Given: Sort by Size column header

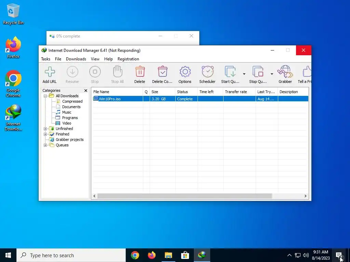Looking at the screenshot, I should pyautogui.click(x=162, y=92).
